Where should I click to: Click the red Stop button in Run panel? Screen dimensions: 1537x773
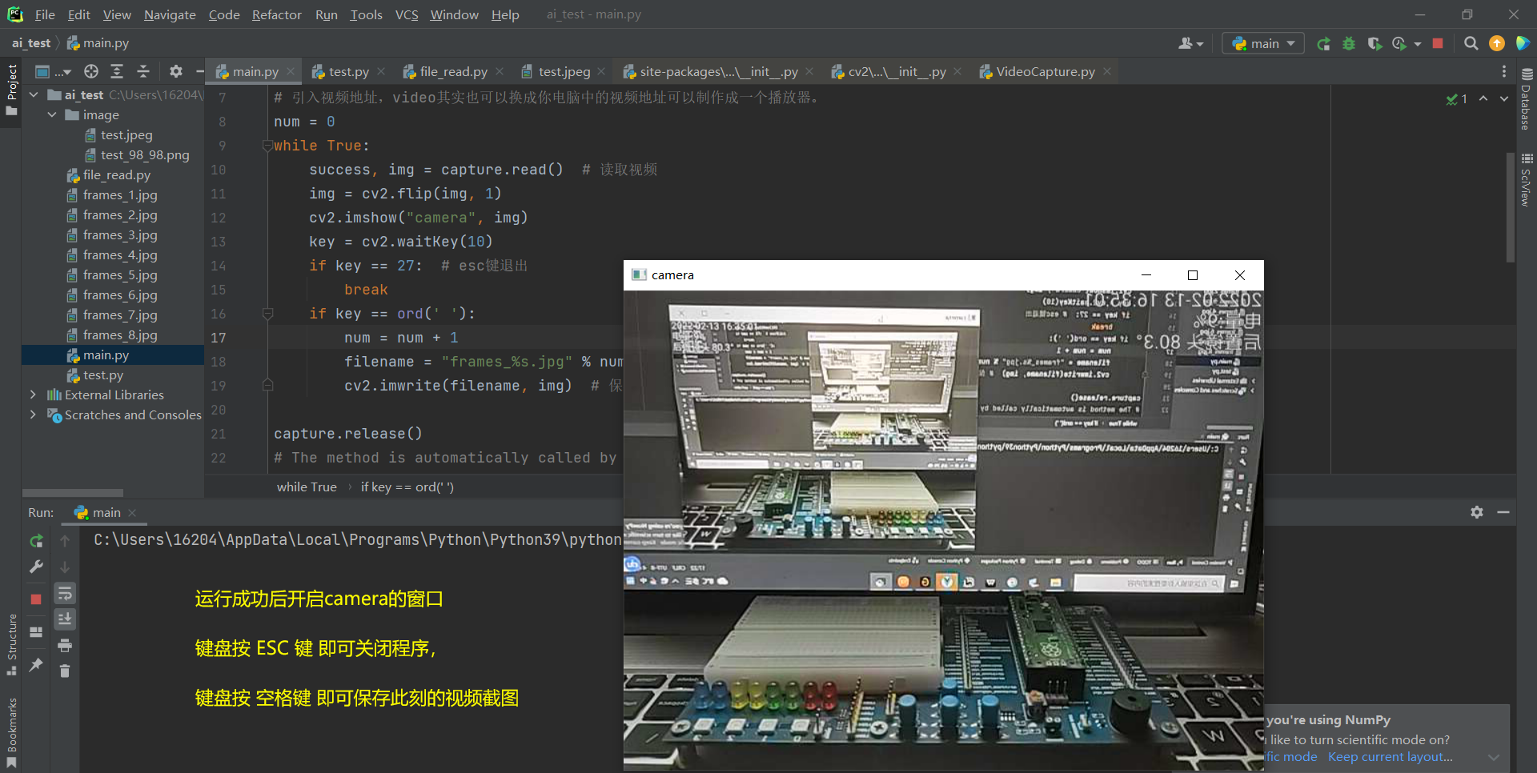pos(36,599)
